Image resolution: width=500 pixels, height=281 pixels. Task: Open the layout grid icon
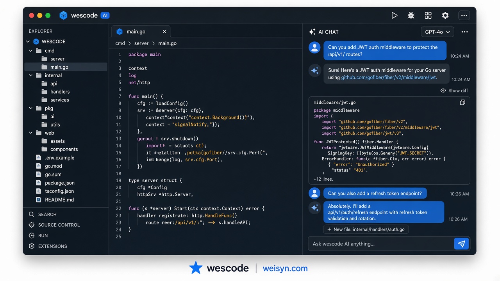point(428,16)
